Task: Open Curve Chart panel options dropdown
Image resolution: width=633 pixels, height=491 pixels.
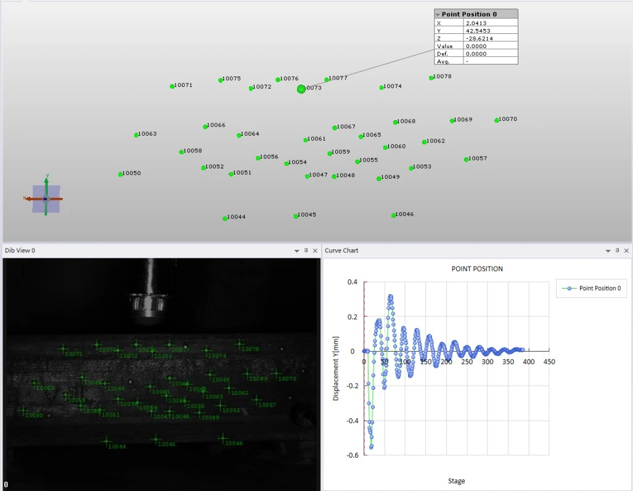Action: click(x=608, y=251)
